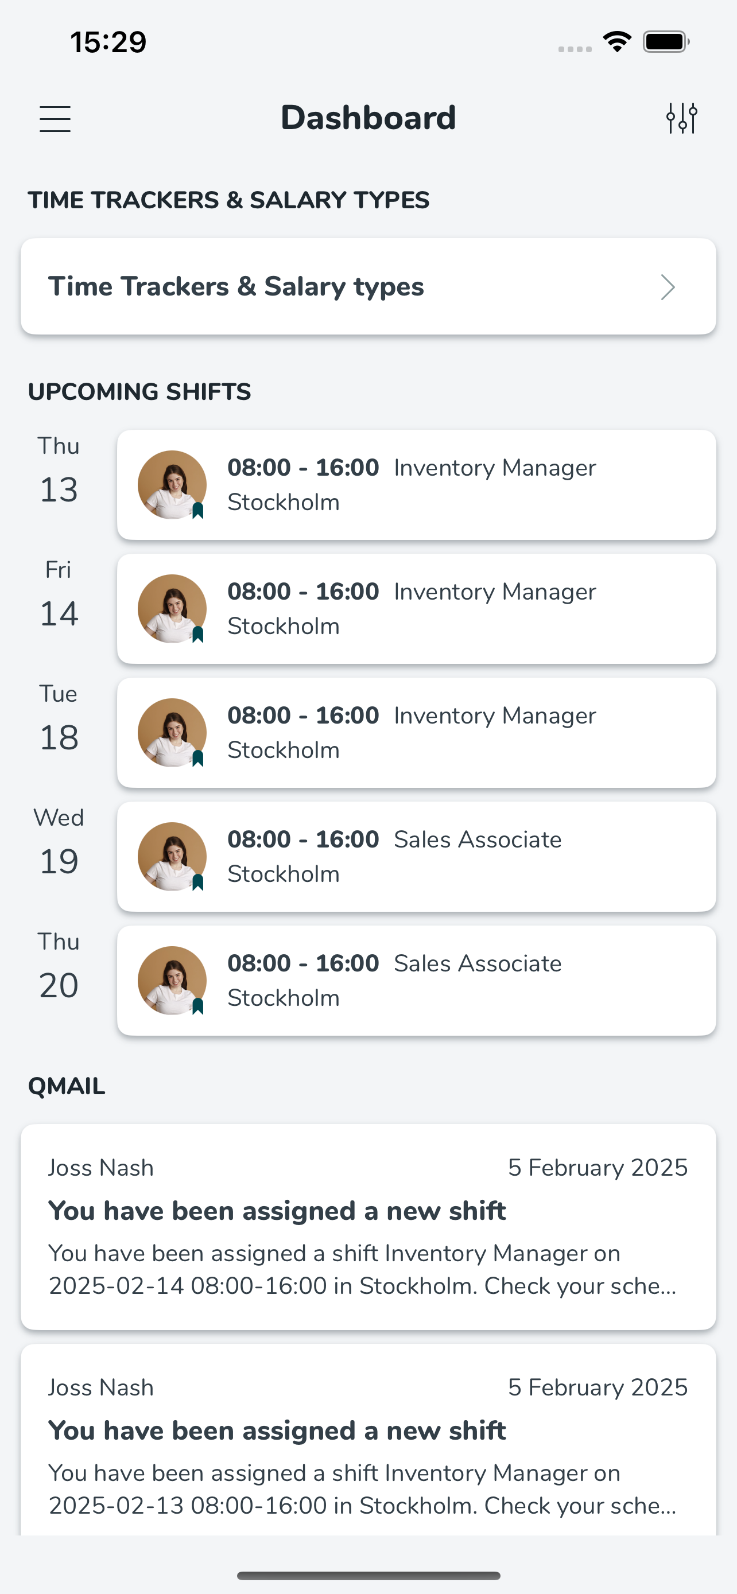
Task: Tap the Wi-Fi status icon
Action: (x=617, y=42)
